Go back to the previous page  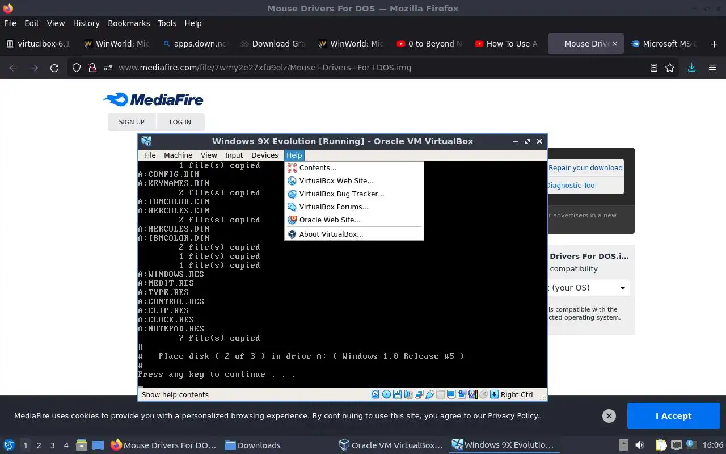(14, 68)
